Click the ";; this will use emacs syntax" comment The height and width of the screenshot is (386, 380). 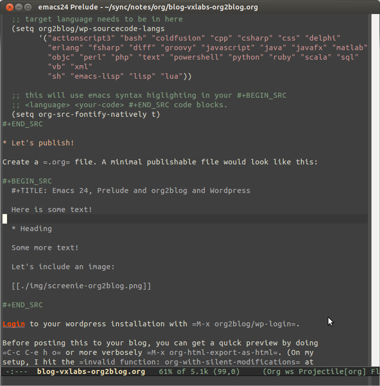[x=149, y=96]
